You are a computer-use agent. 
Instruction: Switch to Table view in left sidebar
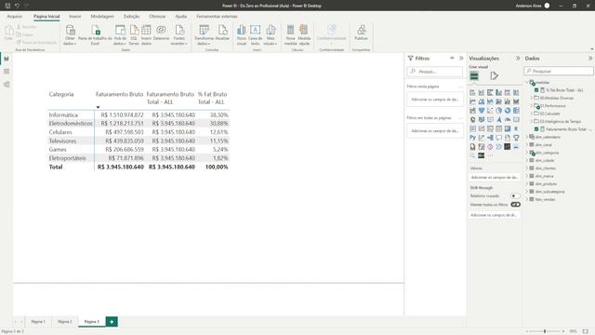(x=7, y=72)
